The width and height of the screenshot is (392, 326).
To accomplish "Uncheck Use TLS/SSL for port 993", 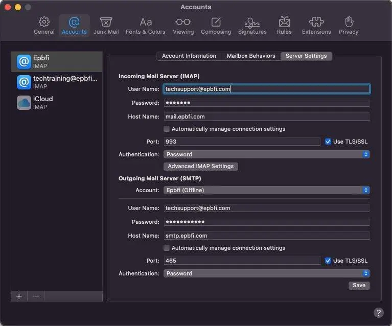I will [x=328, y=142].
